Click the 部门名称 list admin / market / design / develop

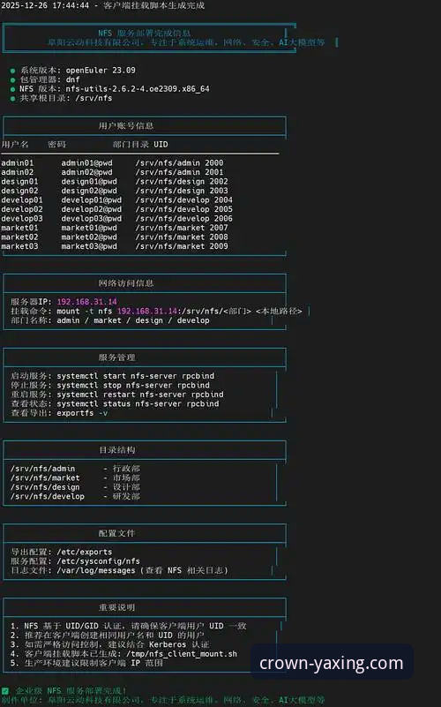tap(133, 320)
